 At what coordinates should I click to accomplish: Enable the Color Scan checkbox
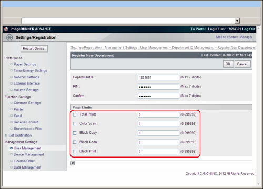pyautogui.click(x=75, y=124)
